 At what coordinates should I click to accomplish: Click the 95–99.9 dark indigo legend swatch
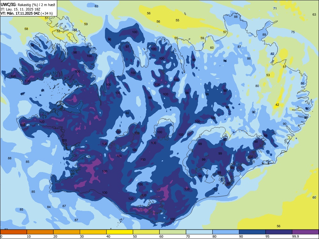point(279,232)
